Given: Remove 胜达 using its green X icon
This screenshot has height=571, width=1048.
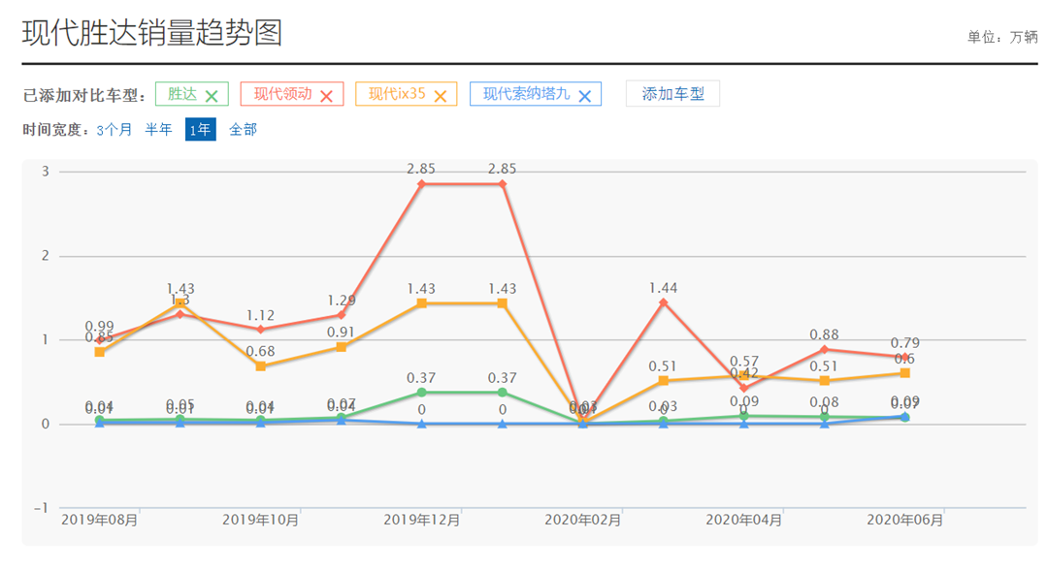Looking at the screenshot, I should (212, 95).
